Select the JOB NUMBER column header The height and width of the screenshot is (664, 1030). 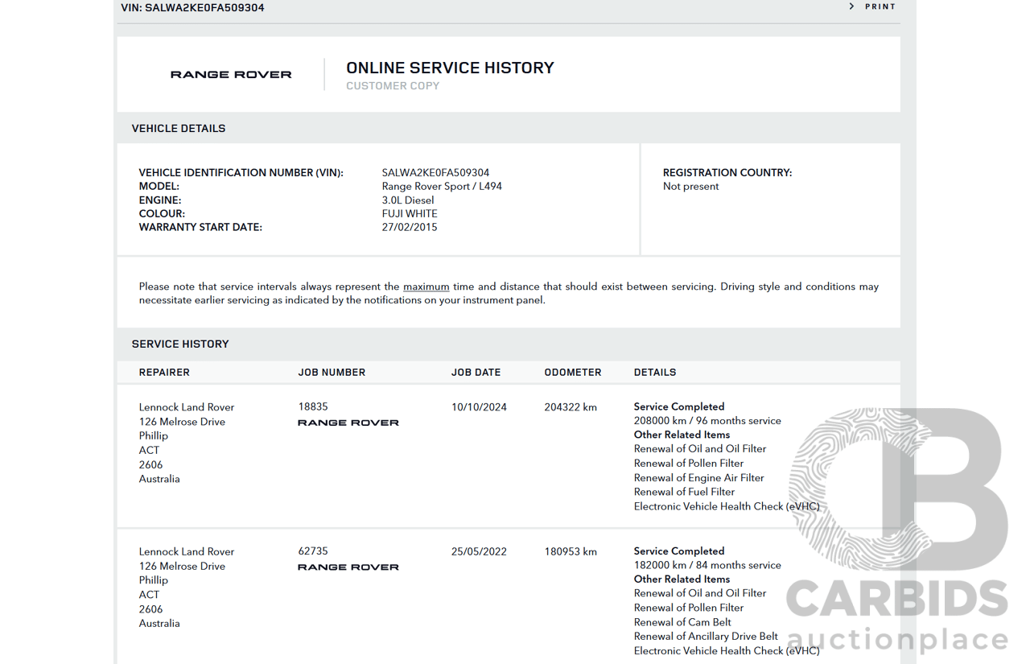(x=332, y=373)
